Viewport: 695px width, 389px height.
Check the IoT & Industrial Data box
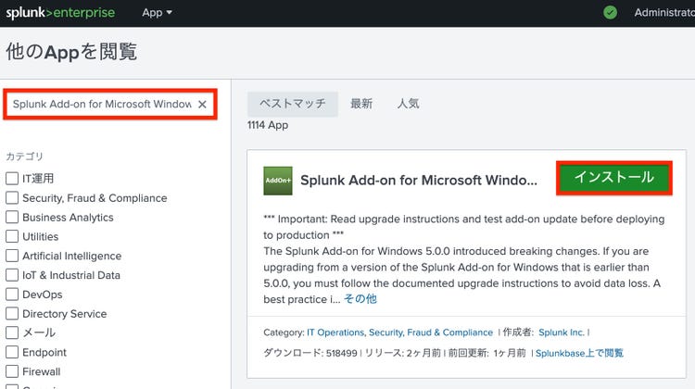click(12, 275)
